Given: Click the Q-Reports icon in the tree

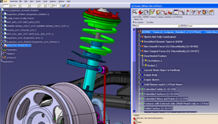Looking at the screenshot, I should click(4, 58).
